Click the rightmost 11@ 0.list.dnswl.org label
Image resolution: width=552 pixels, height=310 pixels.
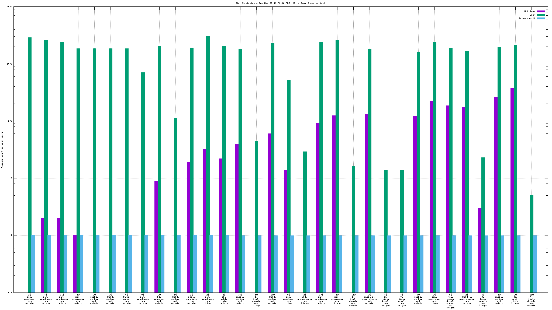tap(531, 300)
